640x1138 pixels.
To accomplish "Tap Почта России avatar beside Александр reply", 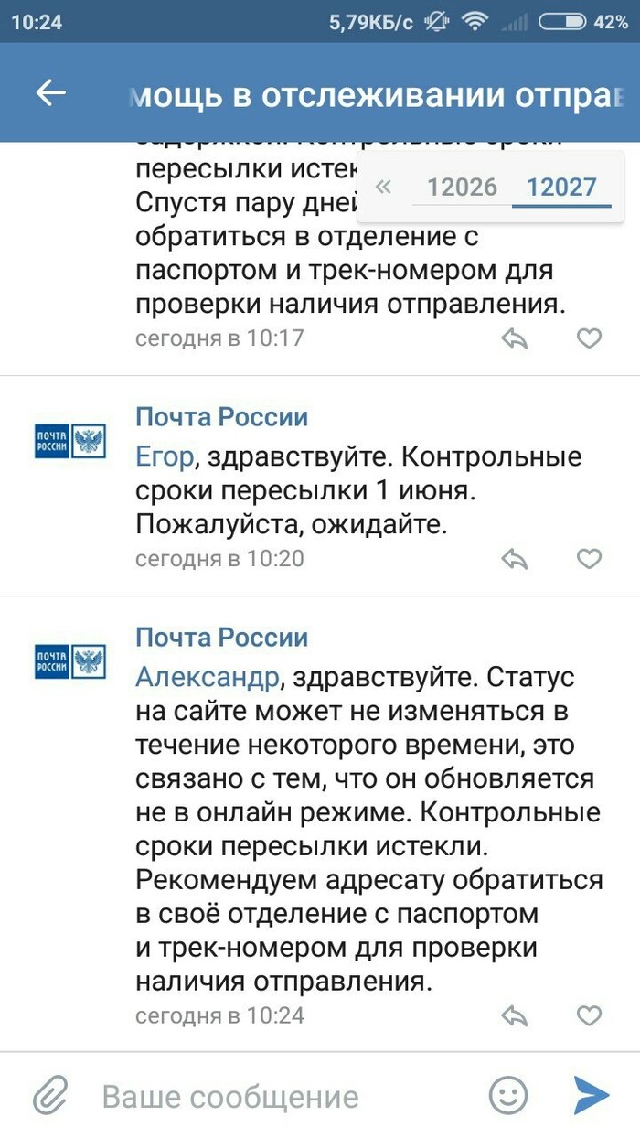I will tap(70, 660).
